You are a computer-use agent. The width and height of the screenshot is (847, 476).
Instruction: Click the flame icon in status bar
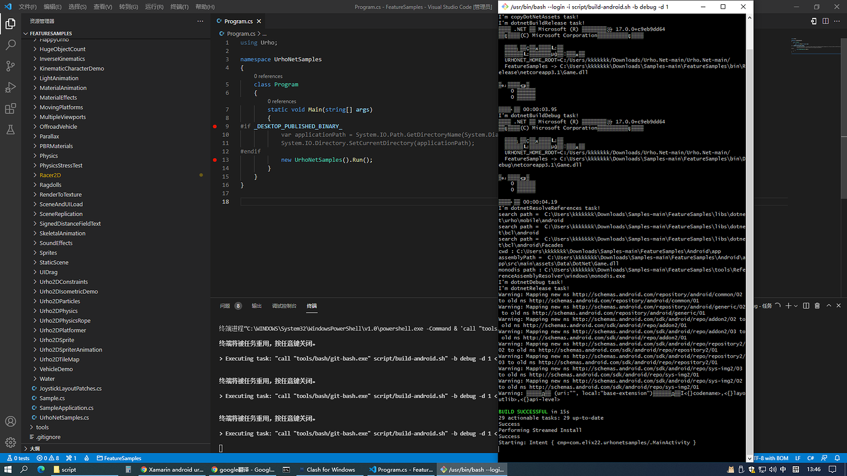coord(87,458)
